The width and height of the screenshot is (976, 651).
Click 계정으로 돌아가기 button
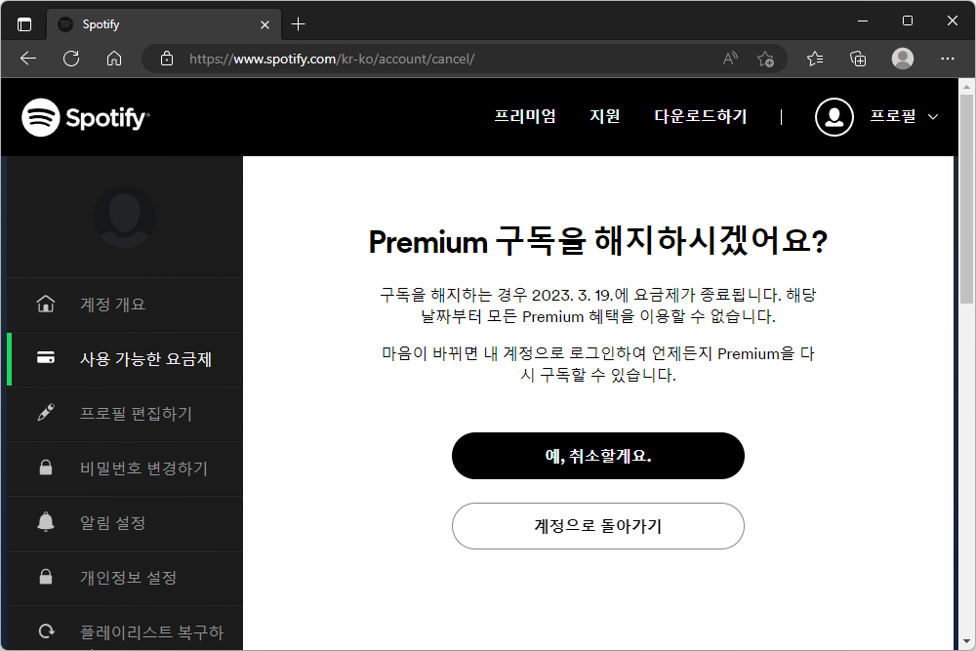pyautogui.click(x=598, y=526)
